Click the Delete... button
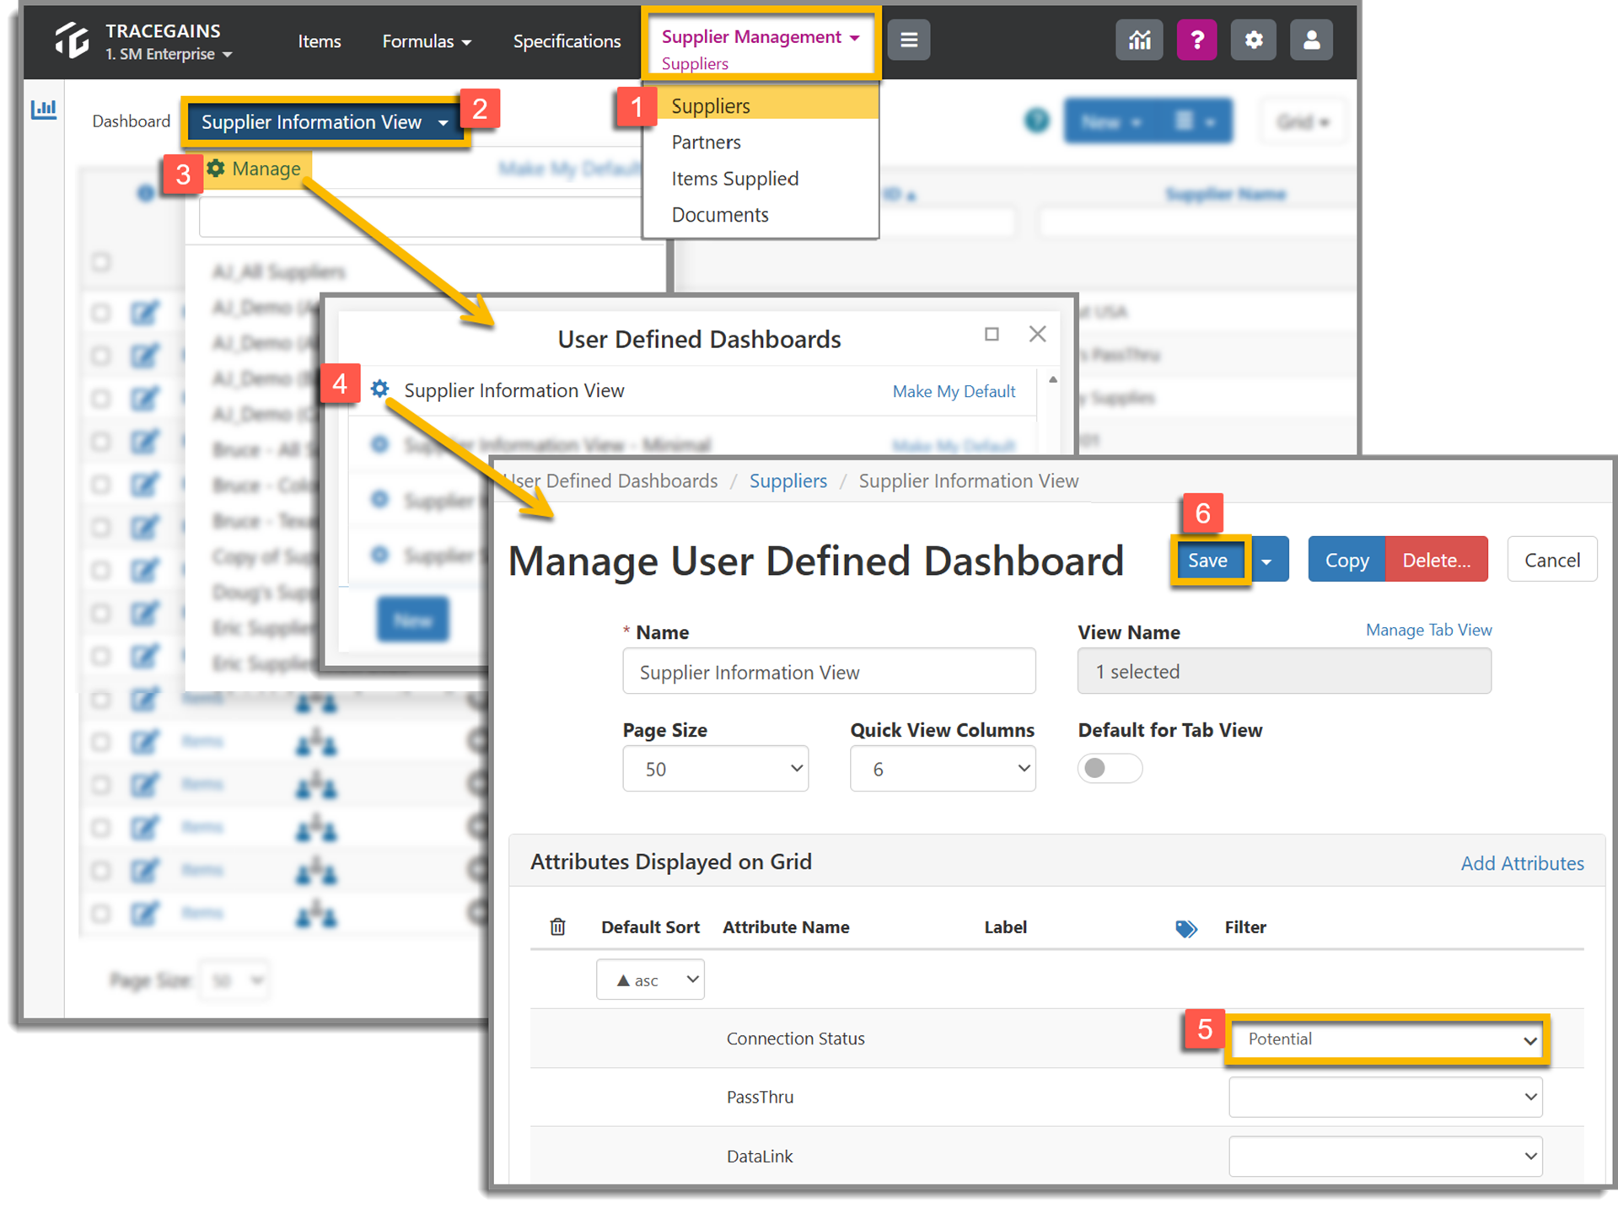Screen dimensions: 1618x1208 point(1436,560)
